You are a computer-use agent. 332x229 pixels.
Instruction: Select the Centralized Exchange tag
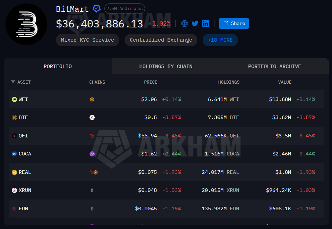161,40
